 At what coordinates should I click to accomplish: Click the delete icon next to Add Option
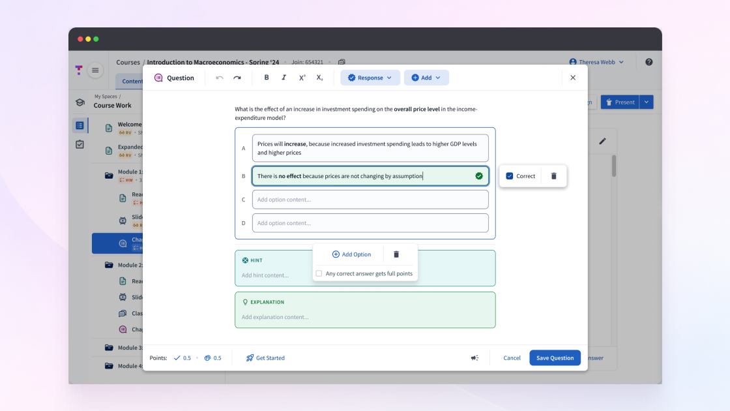[397, 254]
